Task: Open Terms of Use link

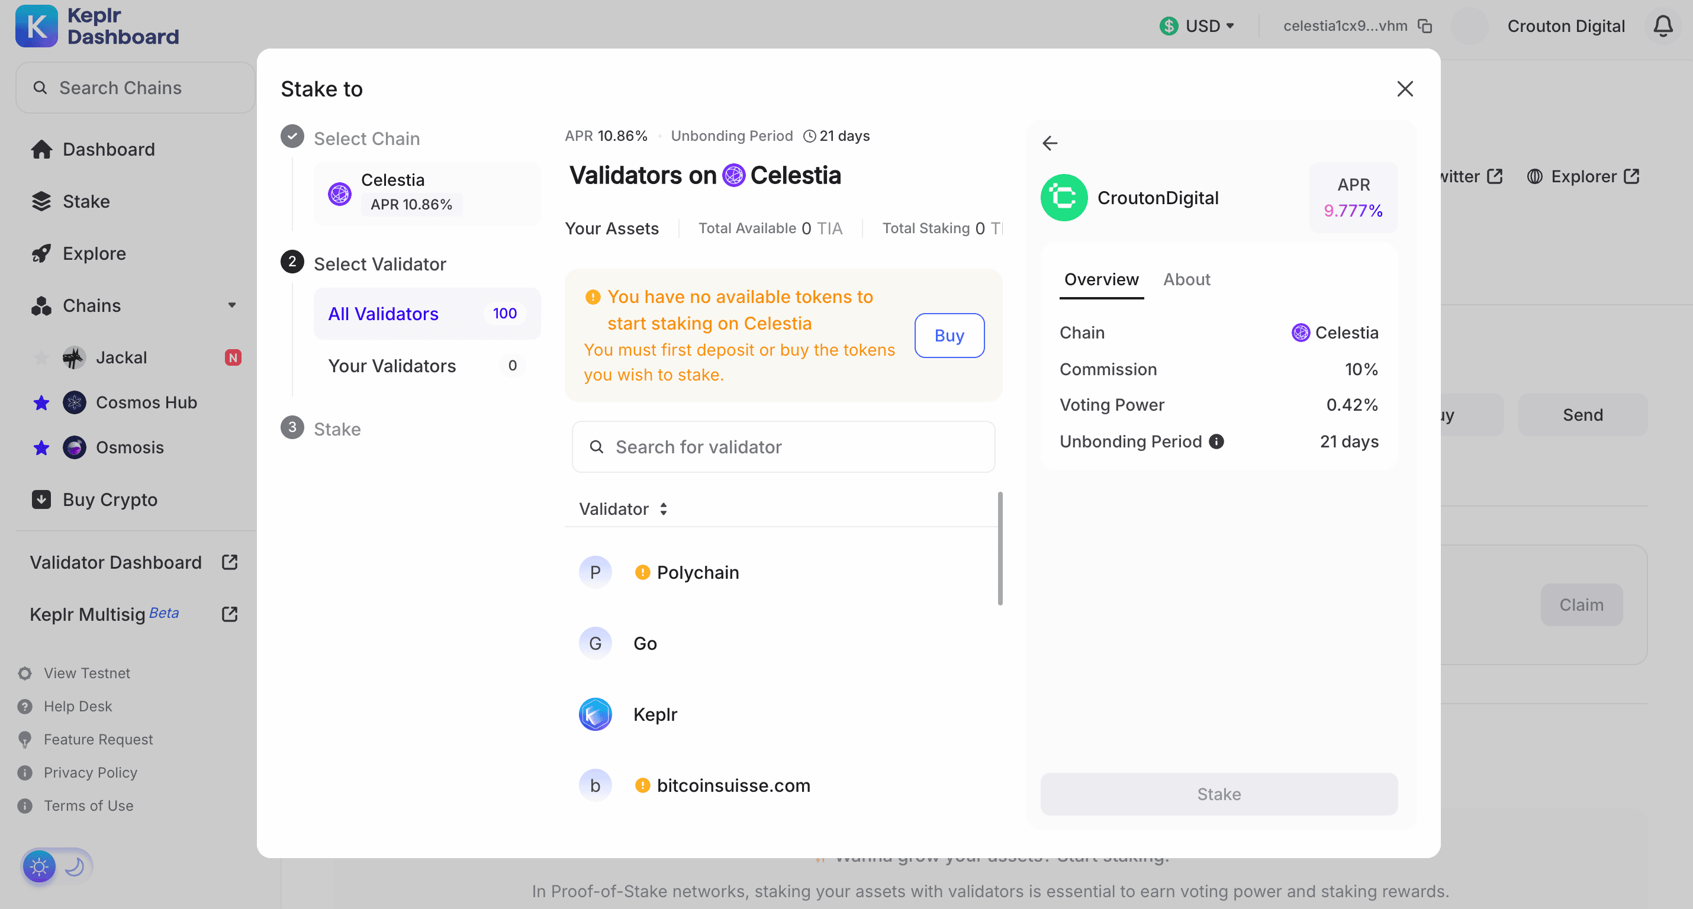Action: tap(76, 806)
